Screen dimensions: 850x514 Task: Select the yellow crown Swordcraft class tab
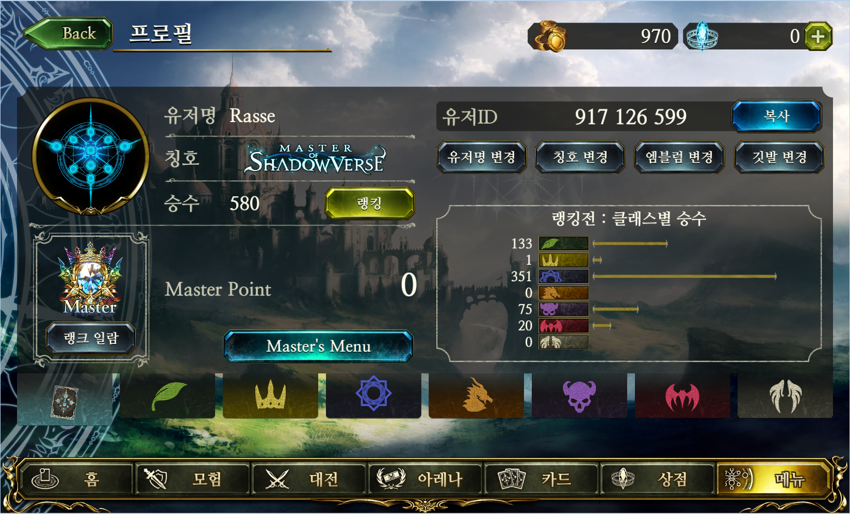(270, 396)
